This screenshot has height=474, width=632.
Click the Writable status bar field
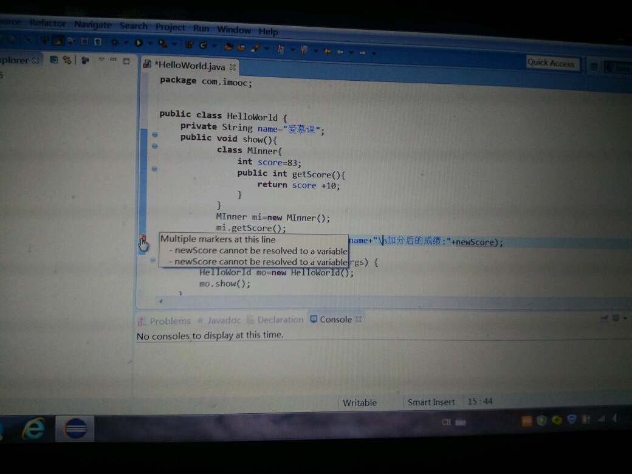click(x=360, y=403)
